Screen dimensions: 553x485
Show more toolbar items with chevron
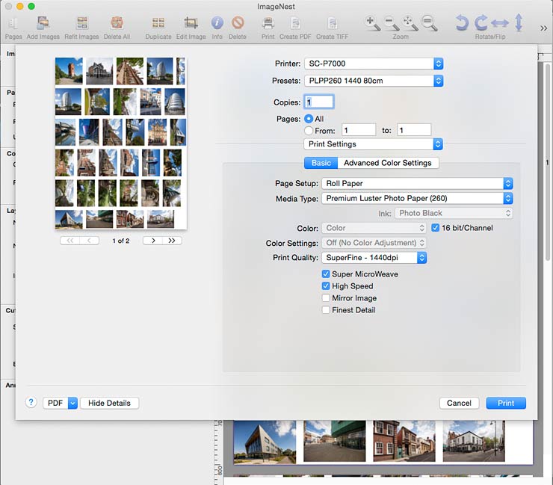543,28
